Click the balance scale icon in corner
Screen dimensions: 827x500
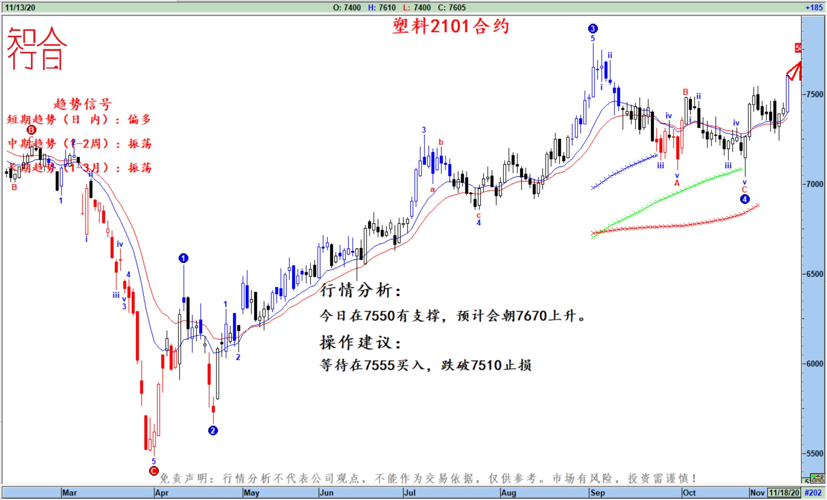point(818,479)
